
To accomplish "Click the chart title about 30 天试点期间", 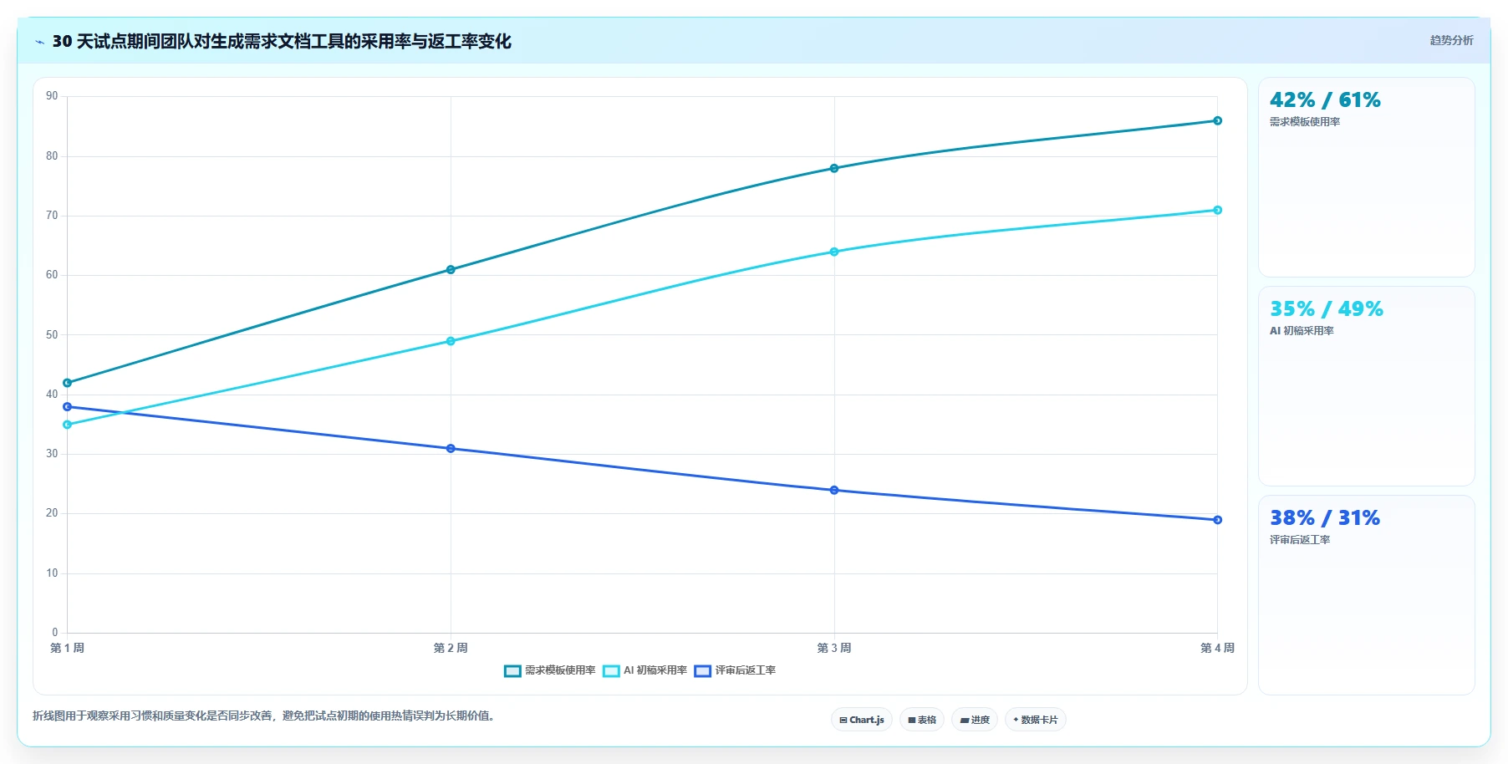I will [282, 41].
